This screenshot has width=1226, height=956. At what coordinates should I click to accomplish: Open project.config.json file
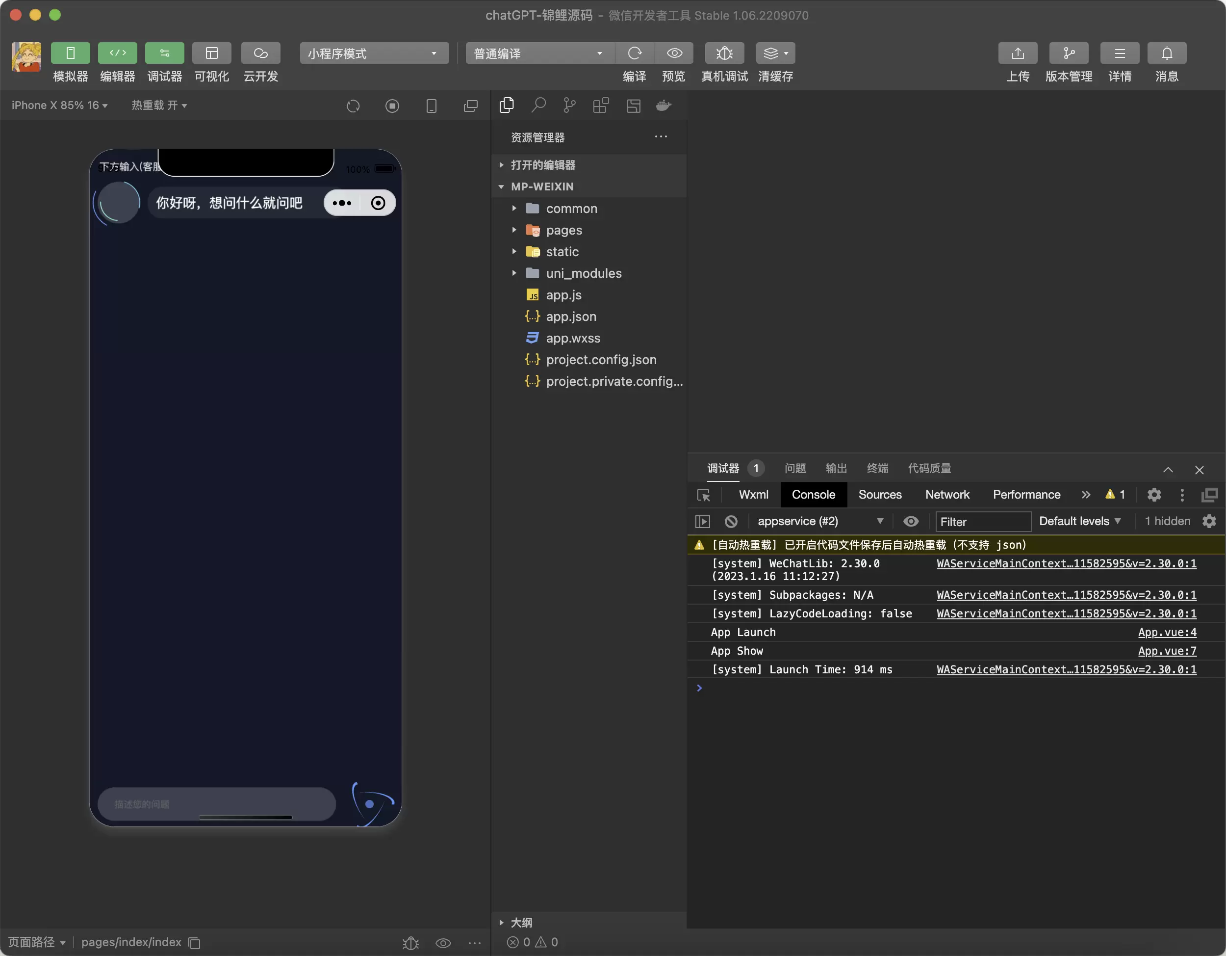coord(589,360)
